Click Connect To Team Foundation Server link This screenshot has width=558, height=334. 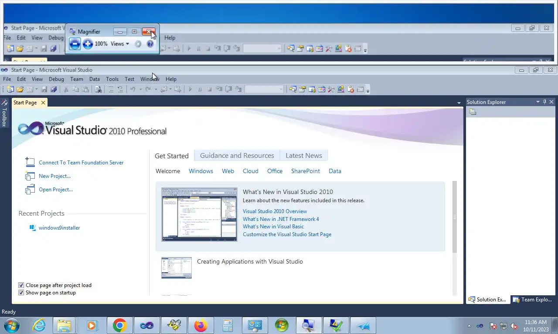point(81,163)
